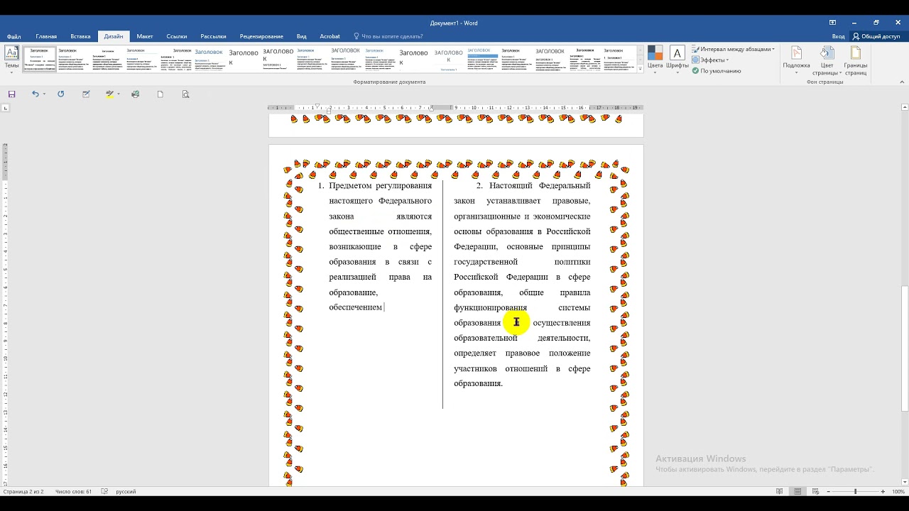The image size is (909, 511).
Task: Click the 100% zoom level
Action: pos(898,491)
